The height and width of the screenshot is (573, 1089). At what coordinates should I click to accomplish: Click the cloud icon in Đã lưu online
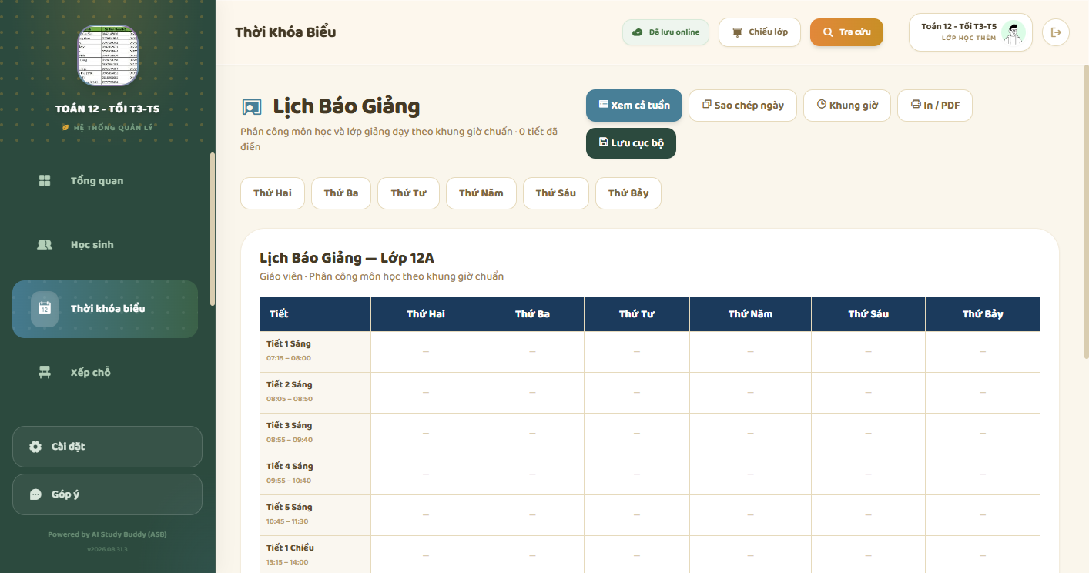pyautogui.click(x=638, y=32)
